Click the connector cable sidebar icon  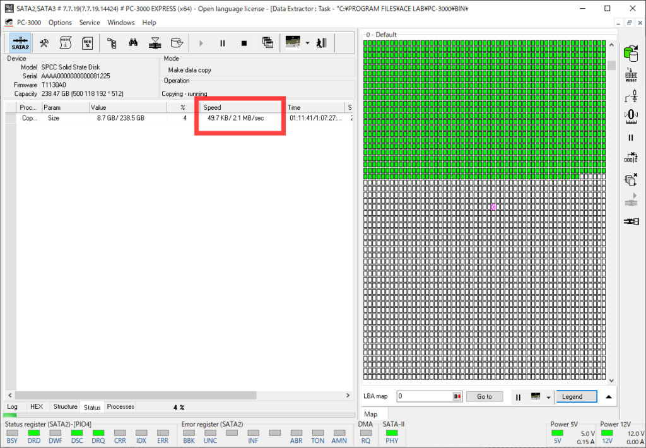click(x=631, y=221)
